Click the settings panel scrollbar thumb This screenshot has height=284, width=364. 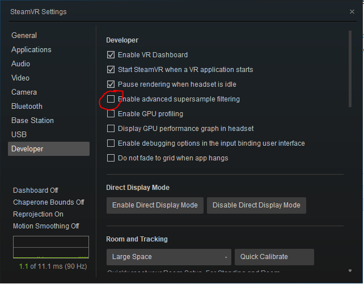point(350,69)
